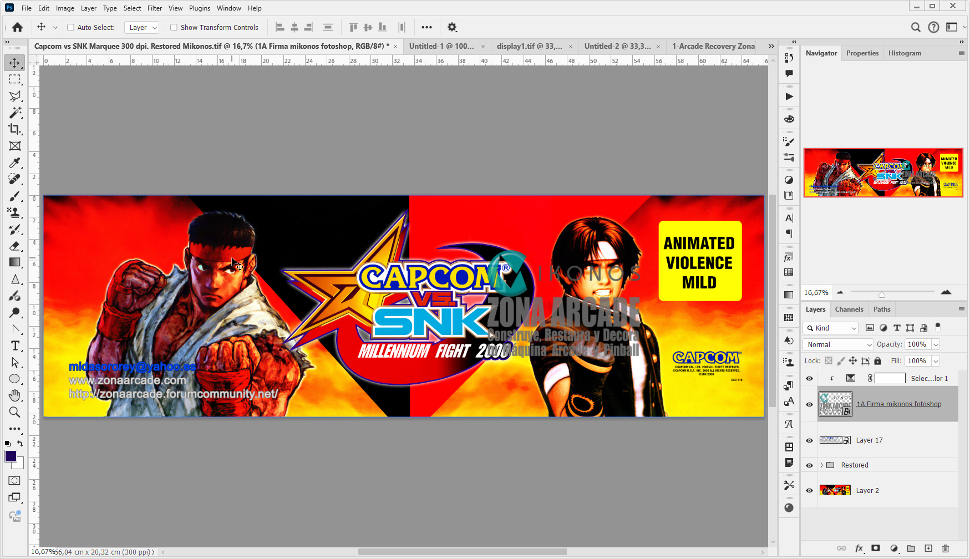The height and width of the screenshot is (559, 970).
Task: Select the Gradient tool
Action: (x=15, y=262)
